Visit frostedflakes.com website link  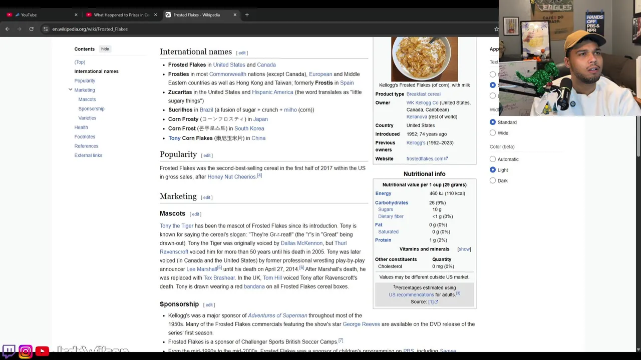(x=425, y=158)
